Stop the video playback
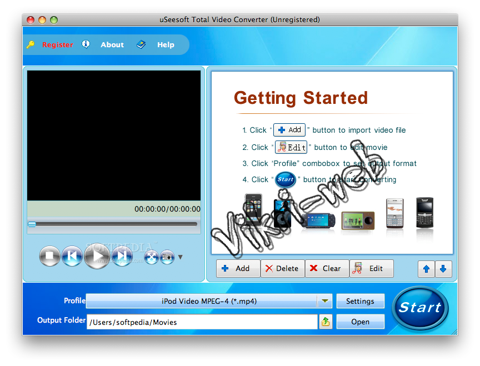480x366 pixels. click(x=49, y=256)
